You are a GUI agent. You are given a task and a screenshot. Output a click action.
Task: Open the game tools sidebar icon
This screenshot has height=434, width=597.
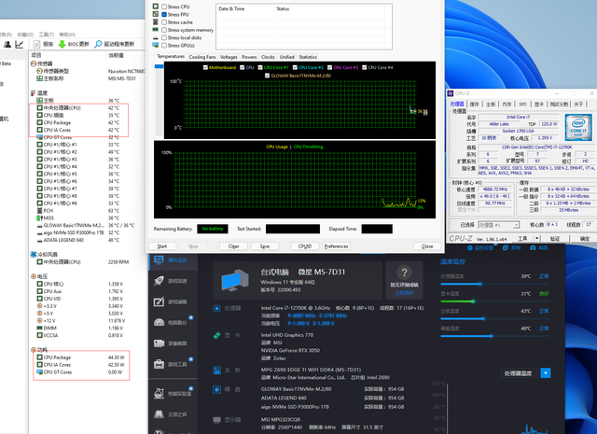pos(159,363)
